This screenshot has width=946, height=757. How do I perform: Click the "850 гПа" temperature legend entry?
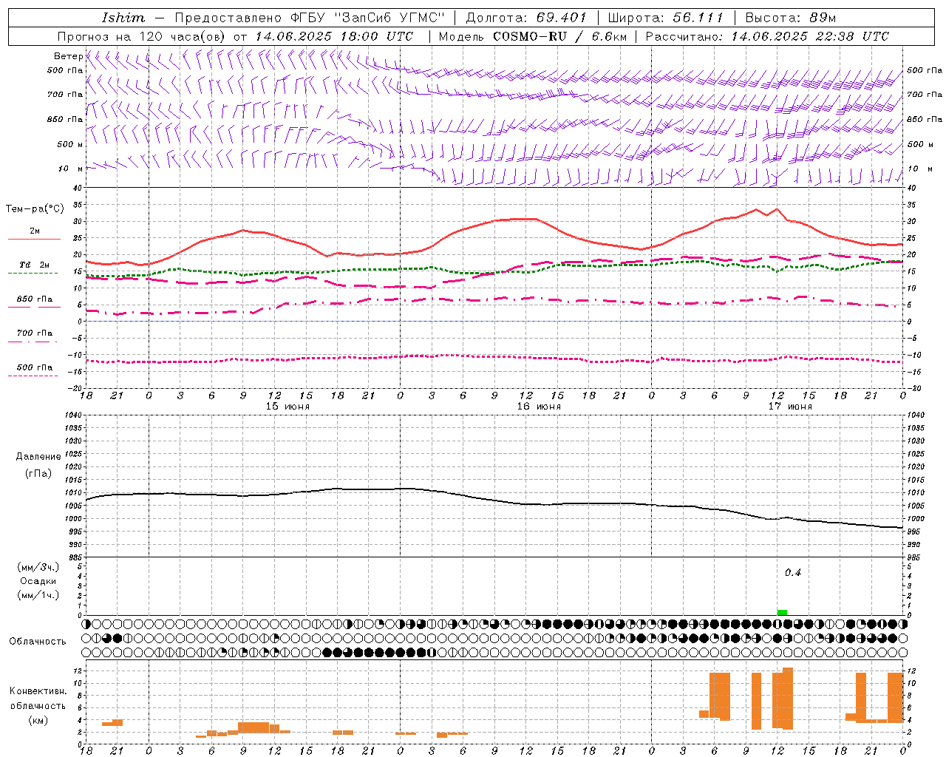click(35, 299)
